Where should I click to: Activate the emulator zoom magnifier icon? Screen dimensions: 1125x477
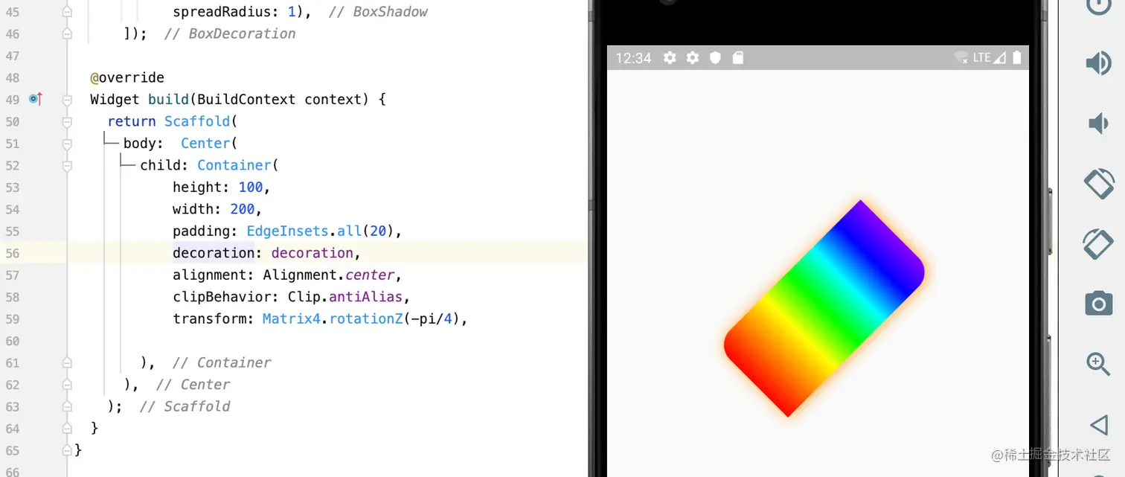(x=1099, y=364)
